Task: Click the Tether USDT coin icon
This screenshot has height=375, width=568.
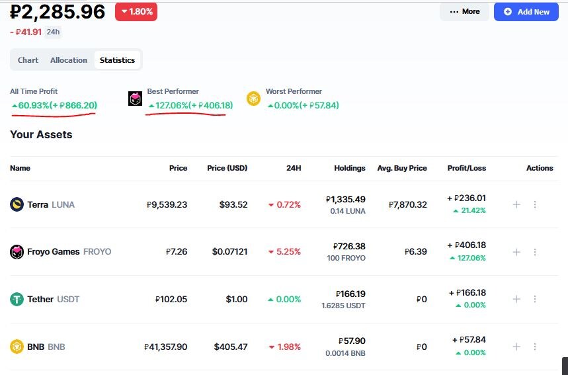Action: click(17, 300)
